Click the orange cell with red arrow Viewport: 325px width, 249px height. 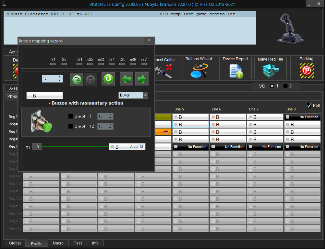click(163, 132)
